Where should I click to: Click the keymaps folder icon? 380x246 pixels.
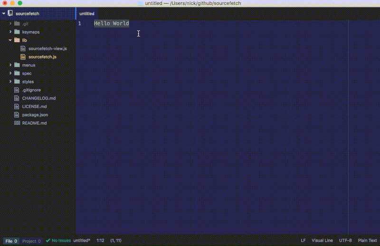click(17, 32)
